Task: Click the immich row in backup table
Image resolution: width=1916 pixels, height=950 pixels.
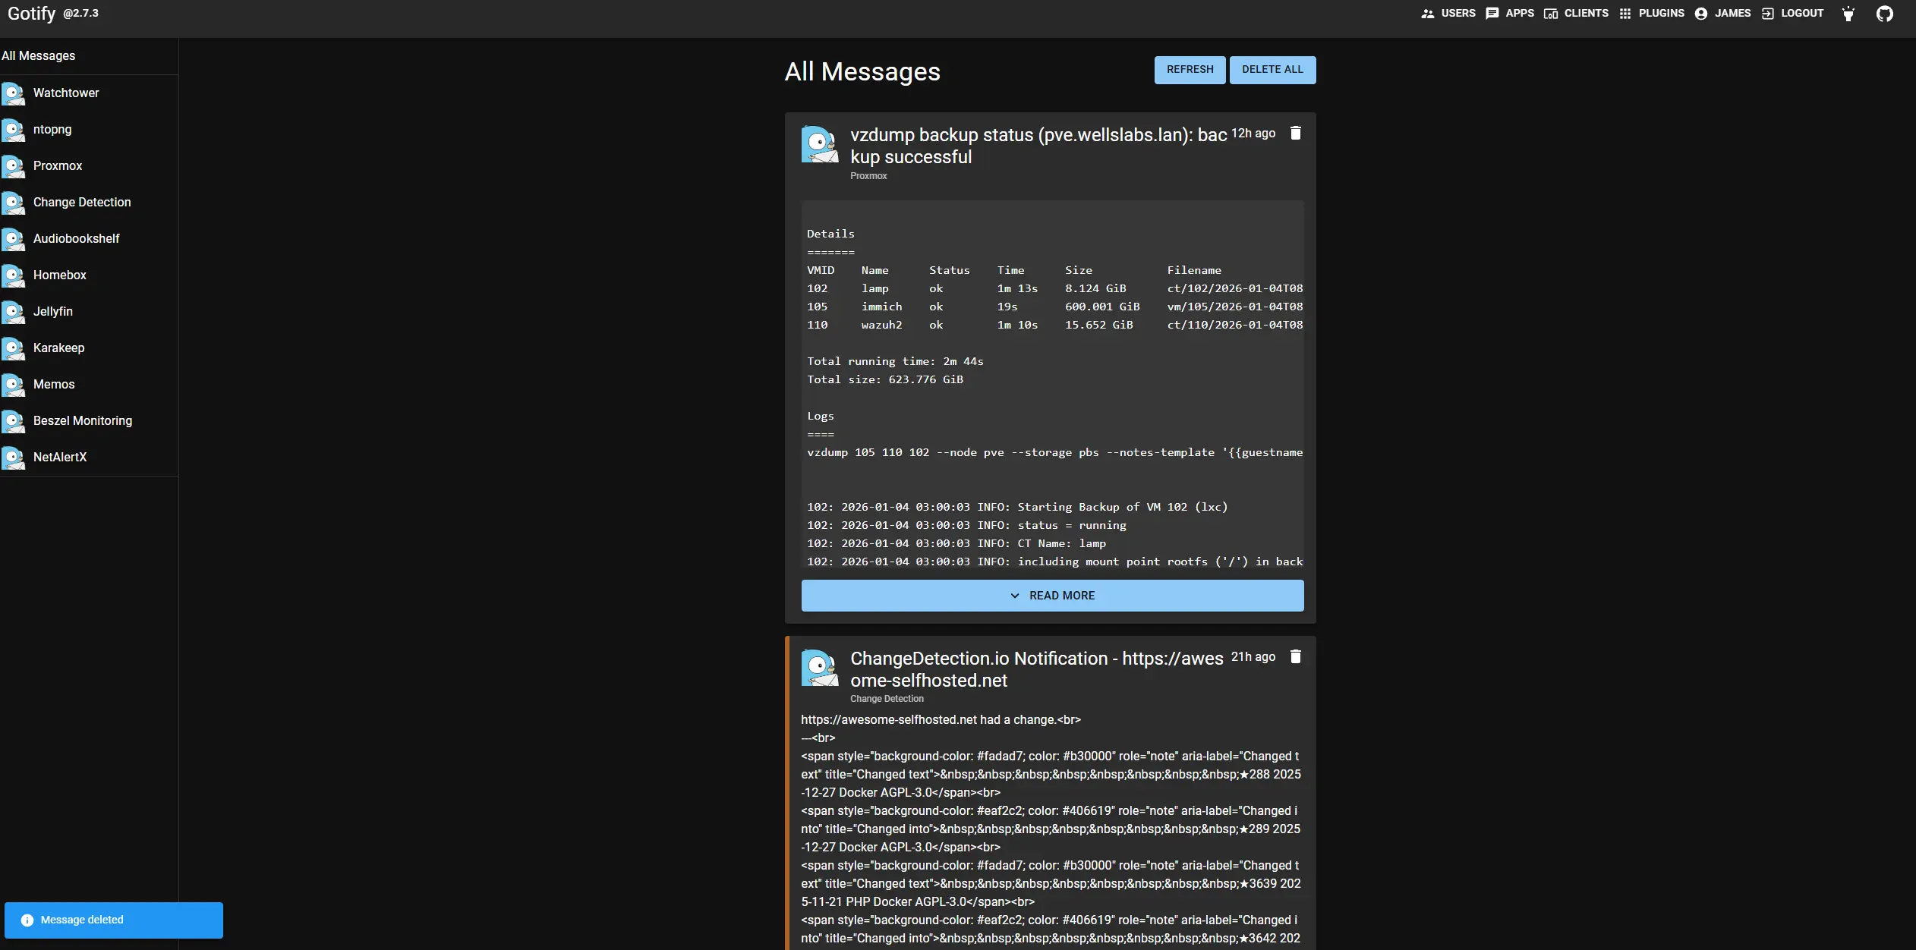Action: [1054, 307]
